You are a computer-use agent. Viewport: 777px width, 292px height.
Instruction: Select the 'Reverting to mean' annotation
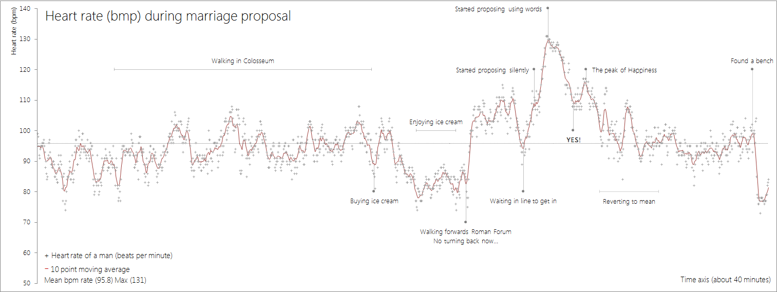point(629,202)
